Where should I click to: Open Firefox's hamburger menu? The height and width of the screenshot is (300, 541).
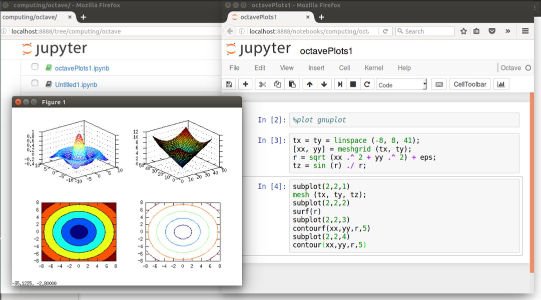coord(525,31)
